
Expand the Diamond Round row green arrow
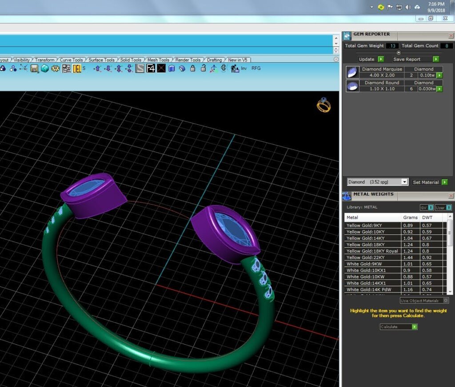tap(439, 89)
